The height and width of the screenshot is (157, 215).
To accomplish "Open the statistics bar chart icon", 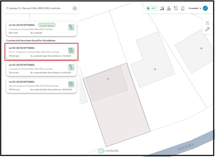I will 162,8.
